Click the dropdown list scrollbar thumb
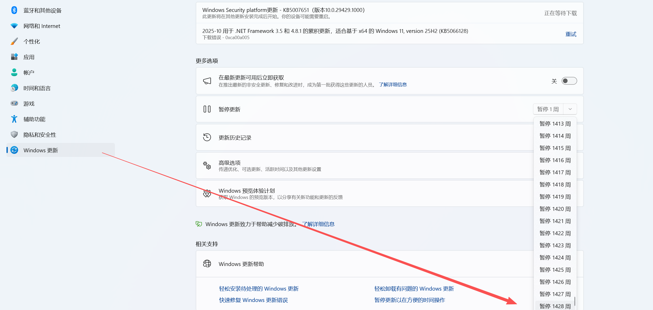Image resolution: width=653 pixels, height=310 pixels. [575, 301]
